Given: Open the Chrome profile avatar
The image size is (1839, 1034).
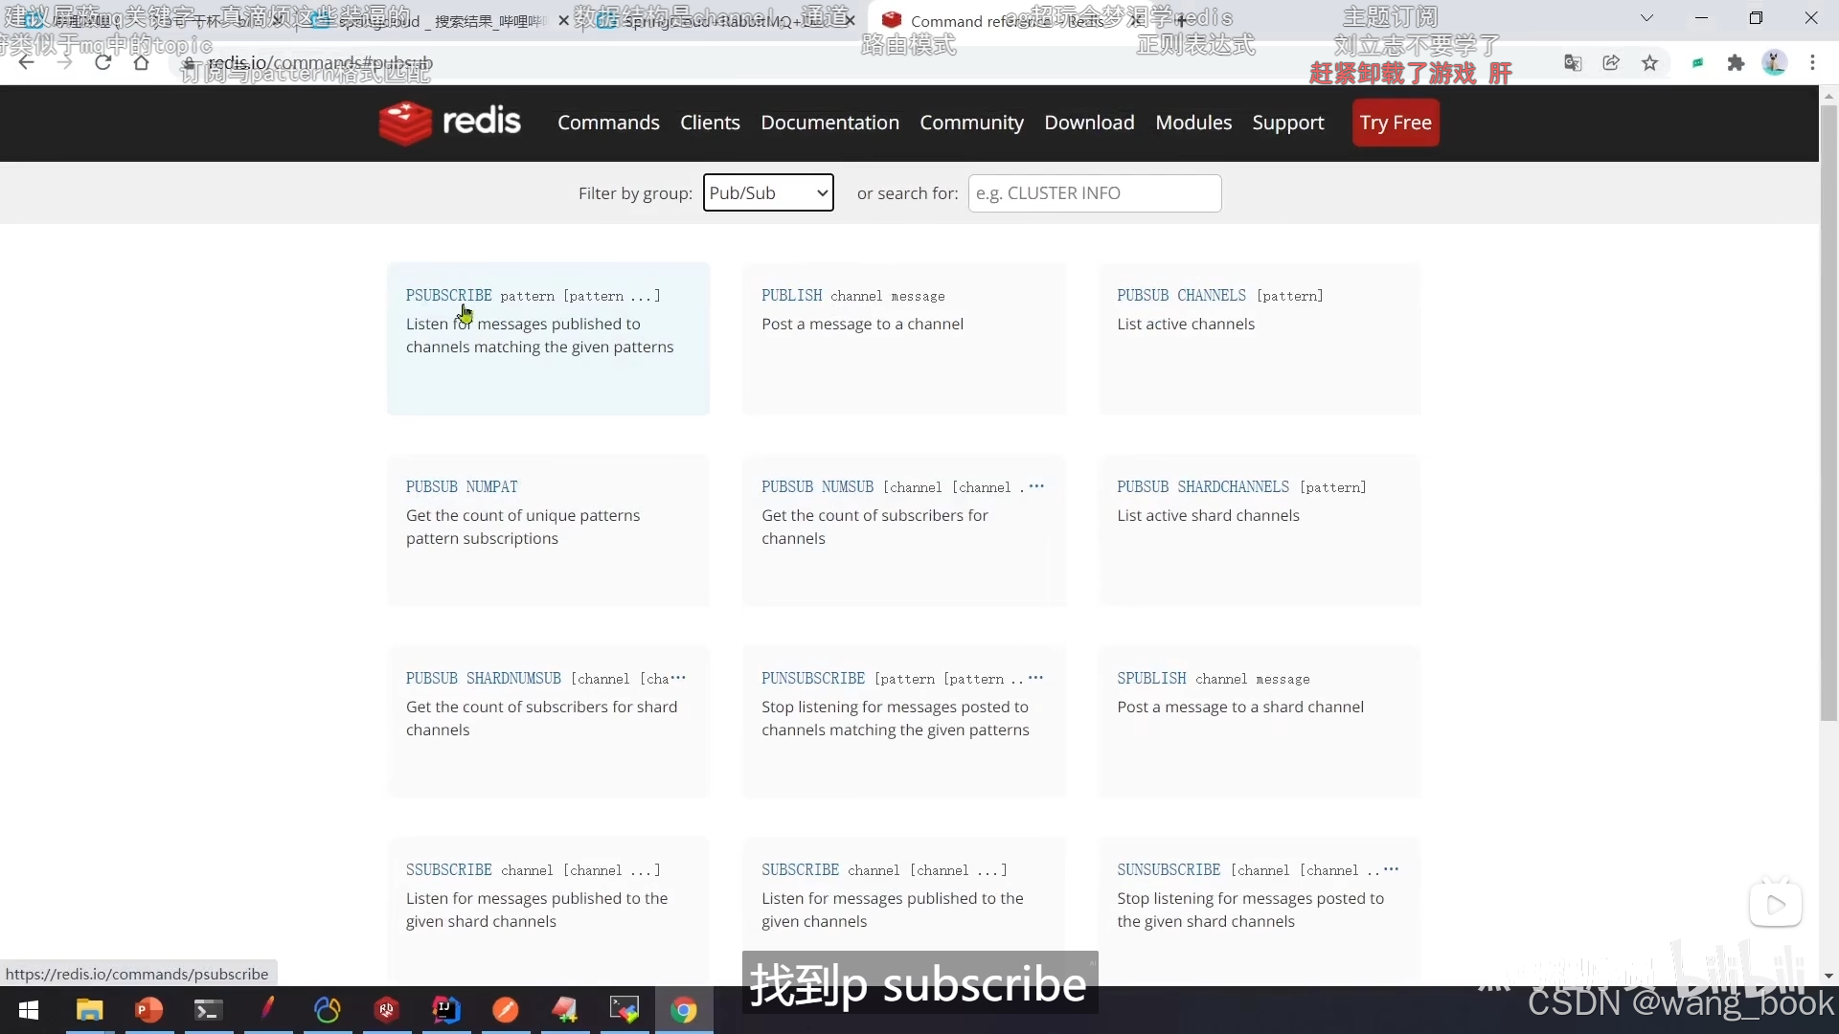Looking at the screenshot, I should coord(1774,63).
